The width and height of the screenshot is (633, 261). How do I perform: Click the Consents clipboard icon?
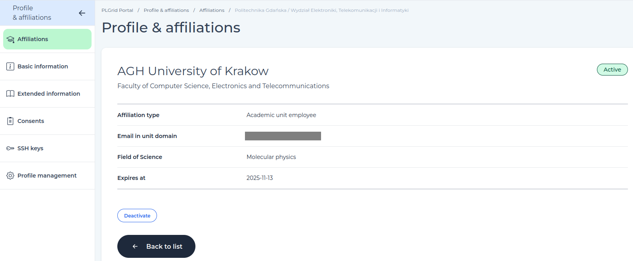10,121
